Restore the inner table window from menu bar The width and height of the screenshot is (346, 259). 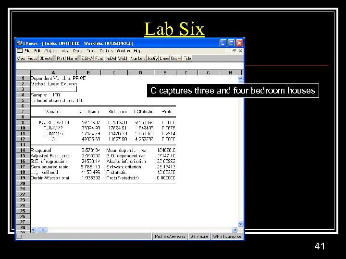(234, 51)
